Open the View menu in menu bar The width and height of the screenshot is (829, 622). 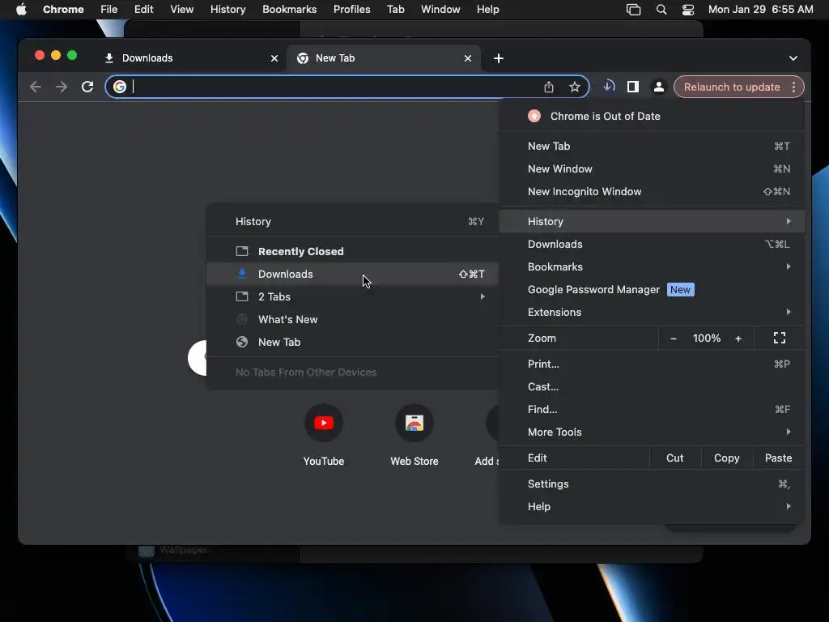(x=181, y=10)
